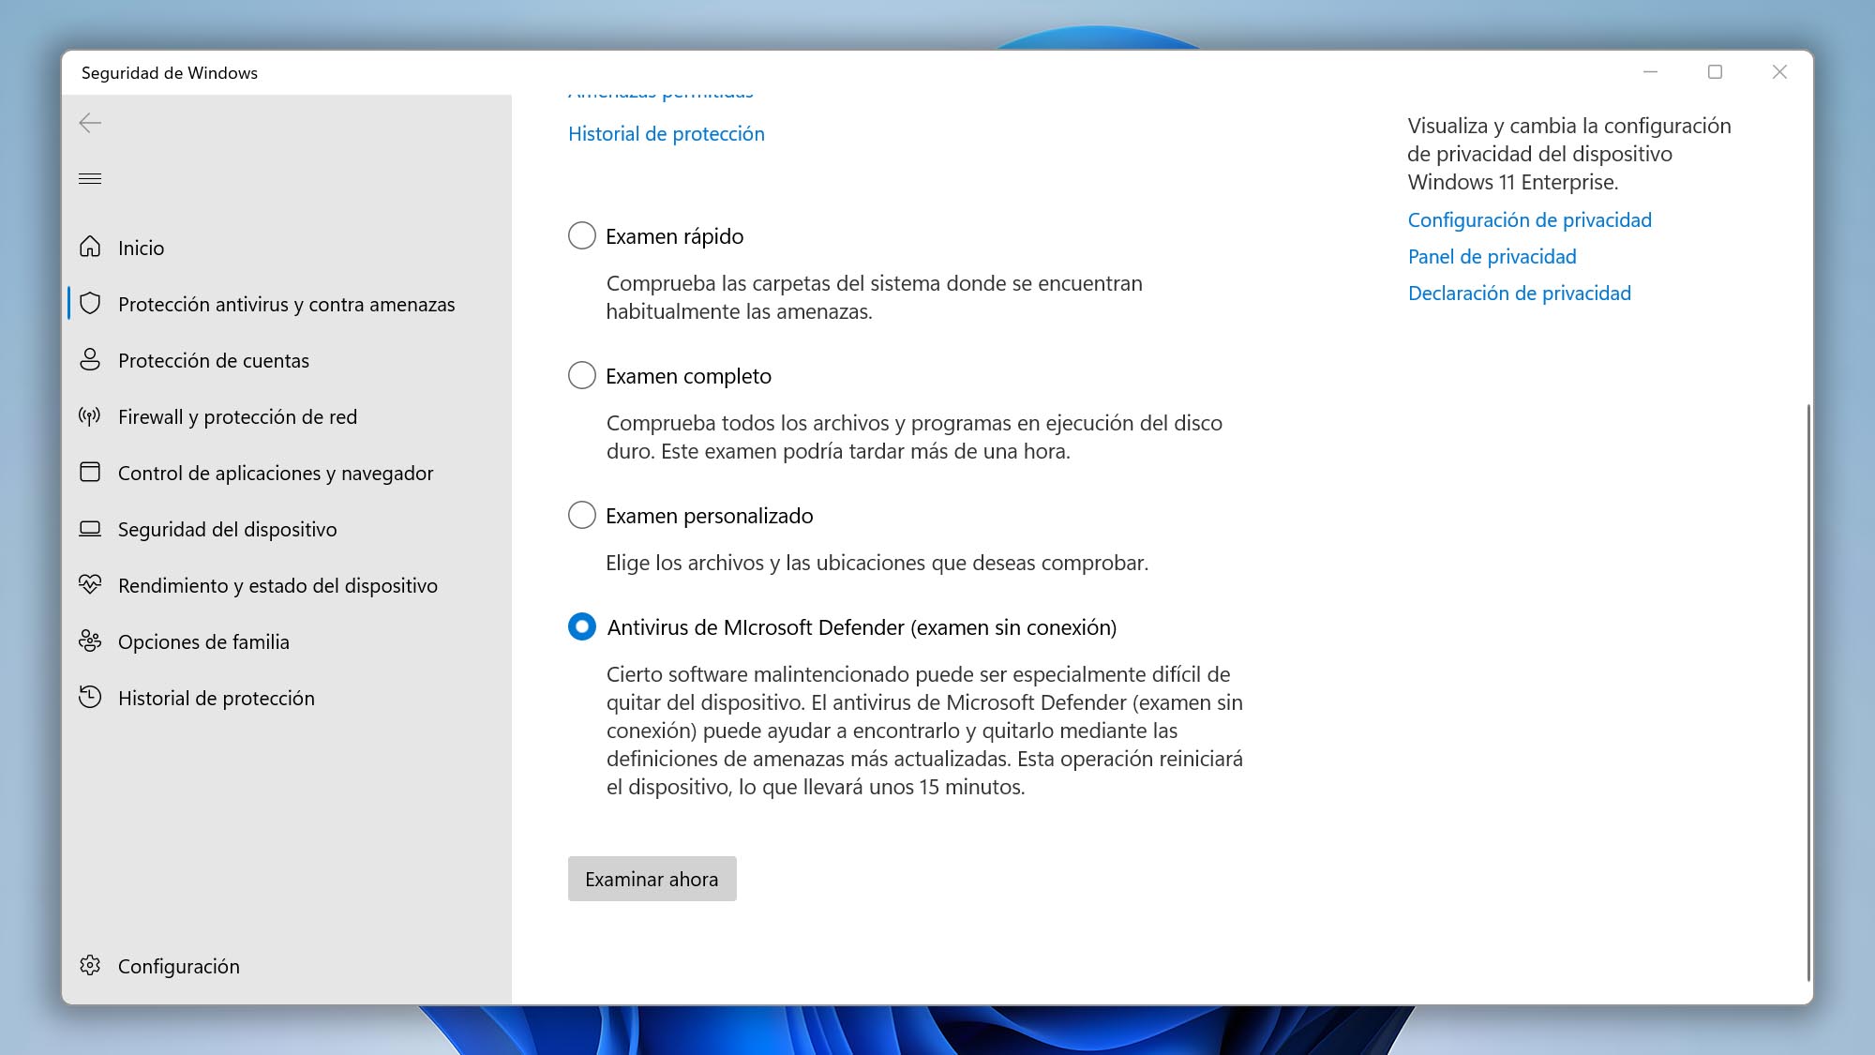Screen dimensions: 1875x1055
Task: Select the Examen completo radio button
Action: coord(581,375)
